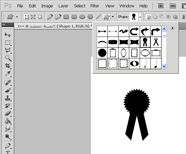Expand the collapsed tools panel arrows

point(4,24)
